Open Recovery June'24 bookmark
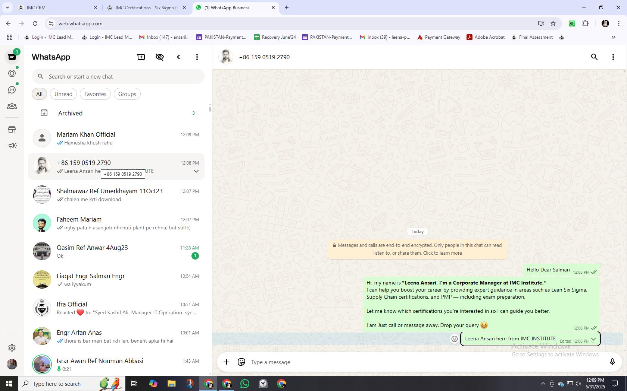627x391 pixels. click(x=275, y=37)
